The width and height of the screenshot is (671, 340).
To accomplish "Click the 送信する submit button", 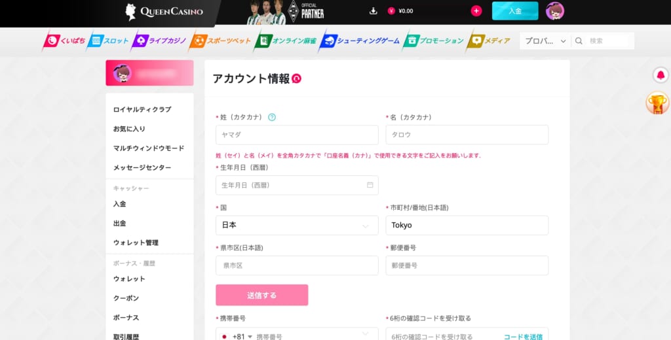I will click(x=262, y=295).
